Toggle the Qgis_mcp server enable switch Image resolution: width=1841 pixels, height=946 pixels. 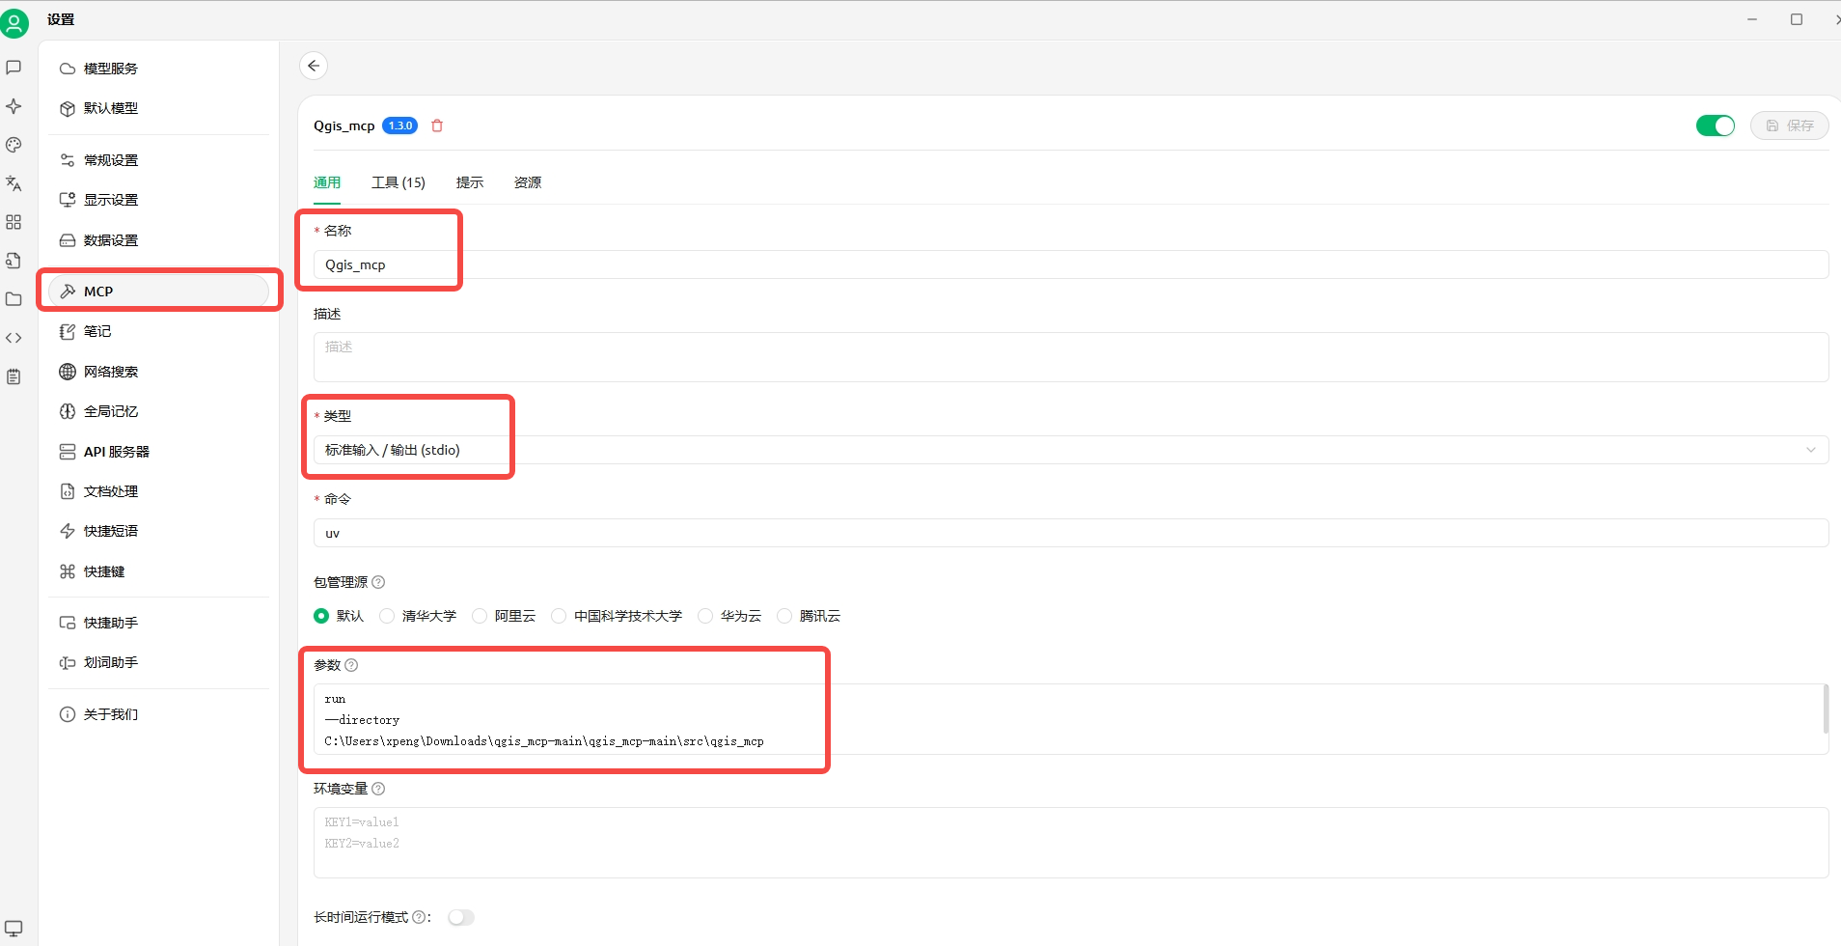click(1716, 125)
